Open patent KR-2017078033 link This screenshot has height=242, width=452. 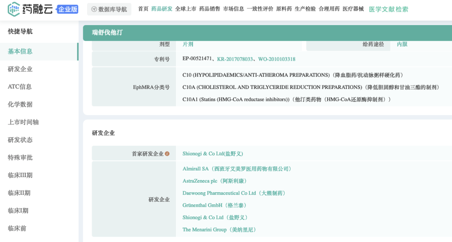pos(235,59)
